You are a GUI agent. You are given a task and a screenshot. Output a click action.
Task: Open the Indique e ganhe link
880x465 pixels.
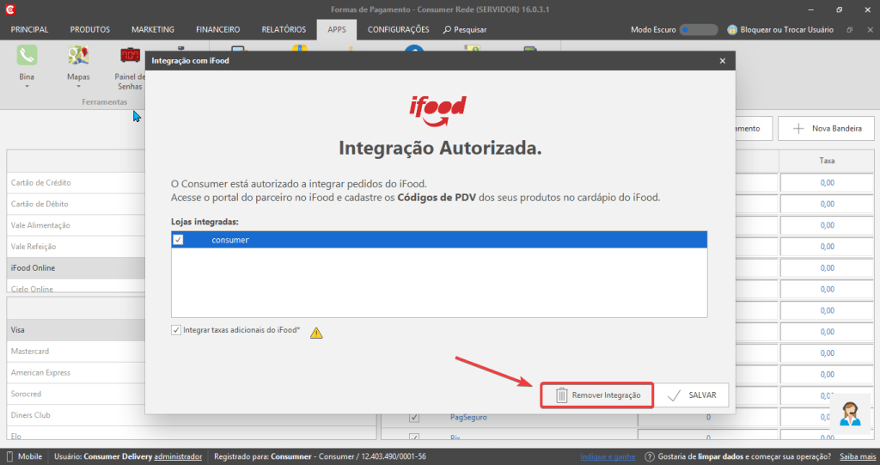[x=608, y=456]
